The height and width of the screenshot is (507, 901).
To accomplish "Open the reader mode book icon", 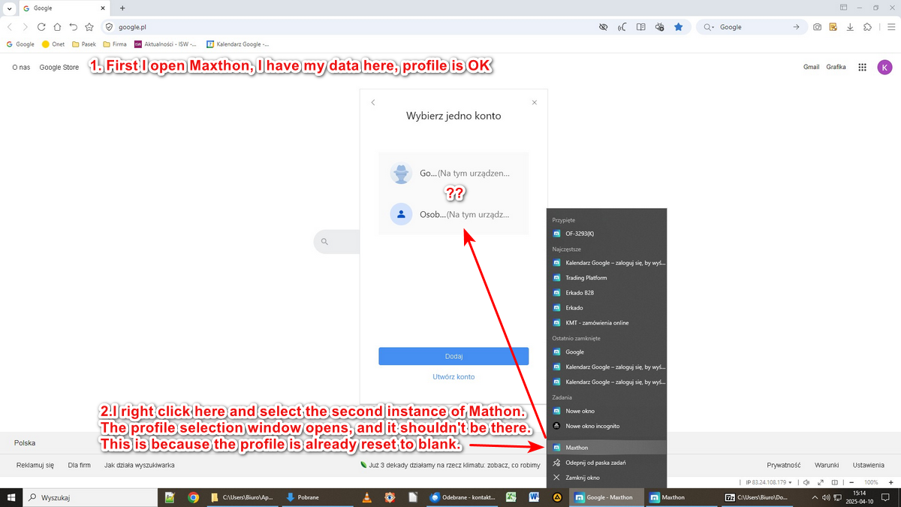I will pos(640,27).
